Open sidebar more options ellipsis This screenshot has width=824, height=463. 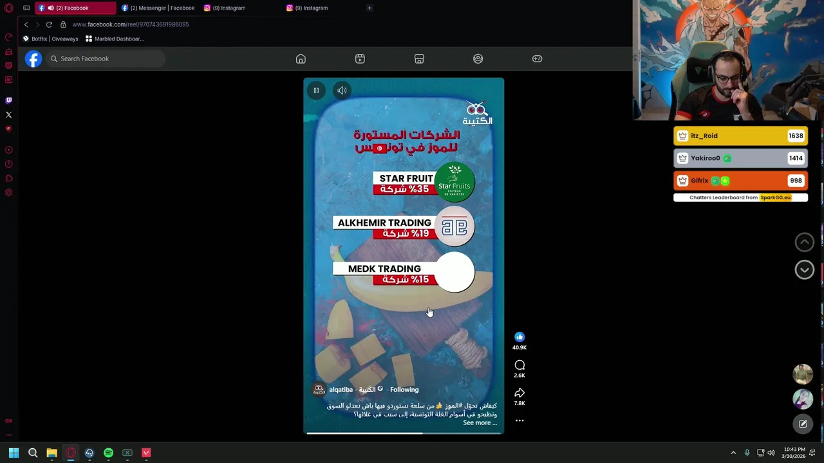(x=8, y=435)
